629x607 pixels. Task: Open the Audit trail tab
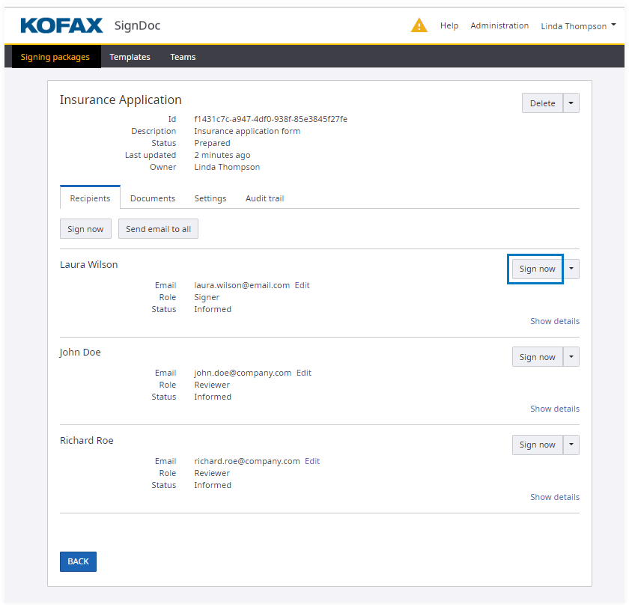click(x=264, y=198)
